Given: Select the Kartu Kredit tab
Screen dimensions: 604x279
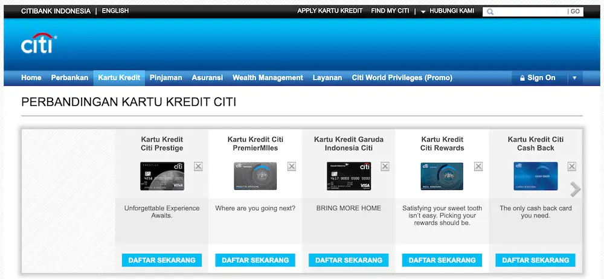Looking at the screenshot, I should pyautogui.click(x=119, y=78).
